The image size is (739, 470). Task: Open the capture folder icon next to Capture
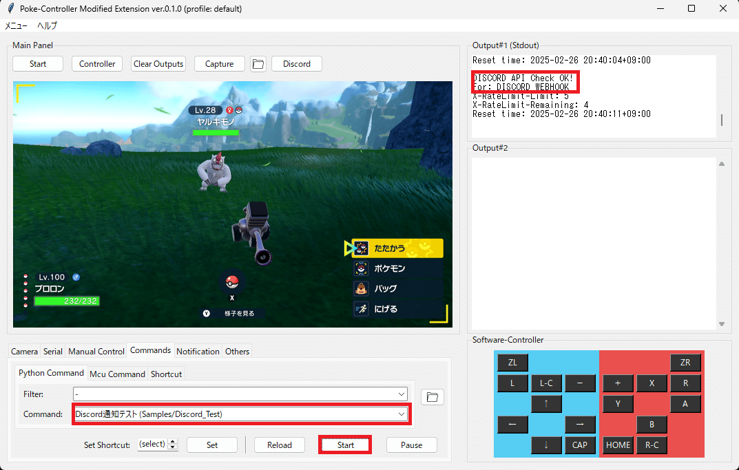pos(257,63)
